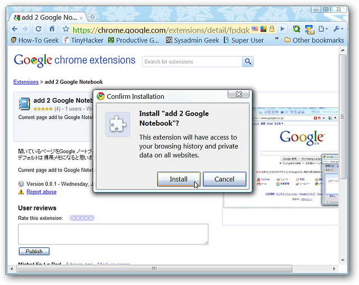This screenshot has height=285, width=359.
Task: Click Install in the confirmation dialog
Action: [178, 179]
